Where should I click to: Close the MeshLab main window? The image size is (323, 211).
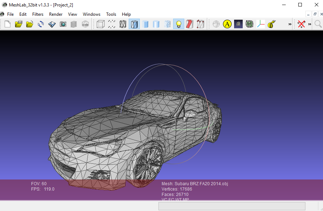click(317, 5)
